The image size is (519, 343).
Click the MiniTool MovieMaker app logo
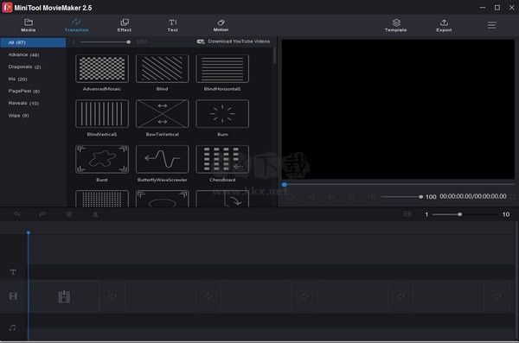click(7, 7)
